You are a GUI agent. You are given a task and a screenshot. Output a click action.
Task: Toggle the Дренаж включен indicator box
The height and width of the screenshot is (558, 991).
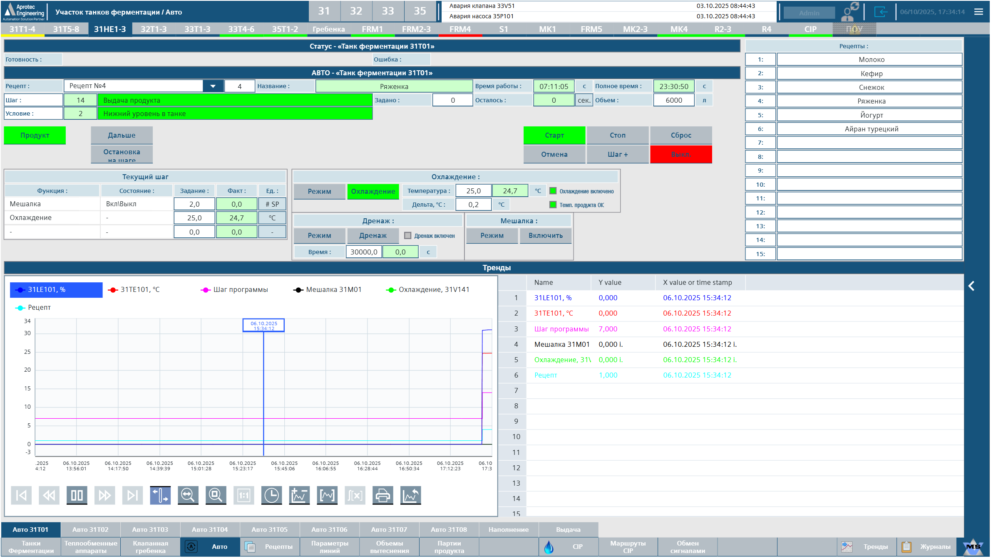tap(408, 235)
